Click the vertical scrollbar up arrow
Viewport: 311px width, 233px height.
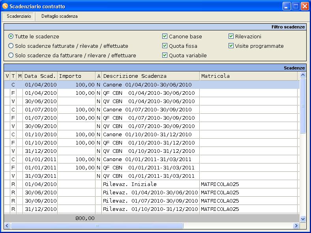(x=303, y=75)
